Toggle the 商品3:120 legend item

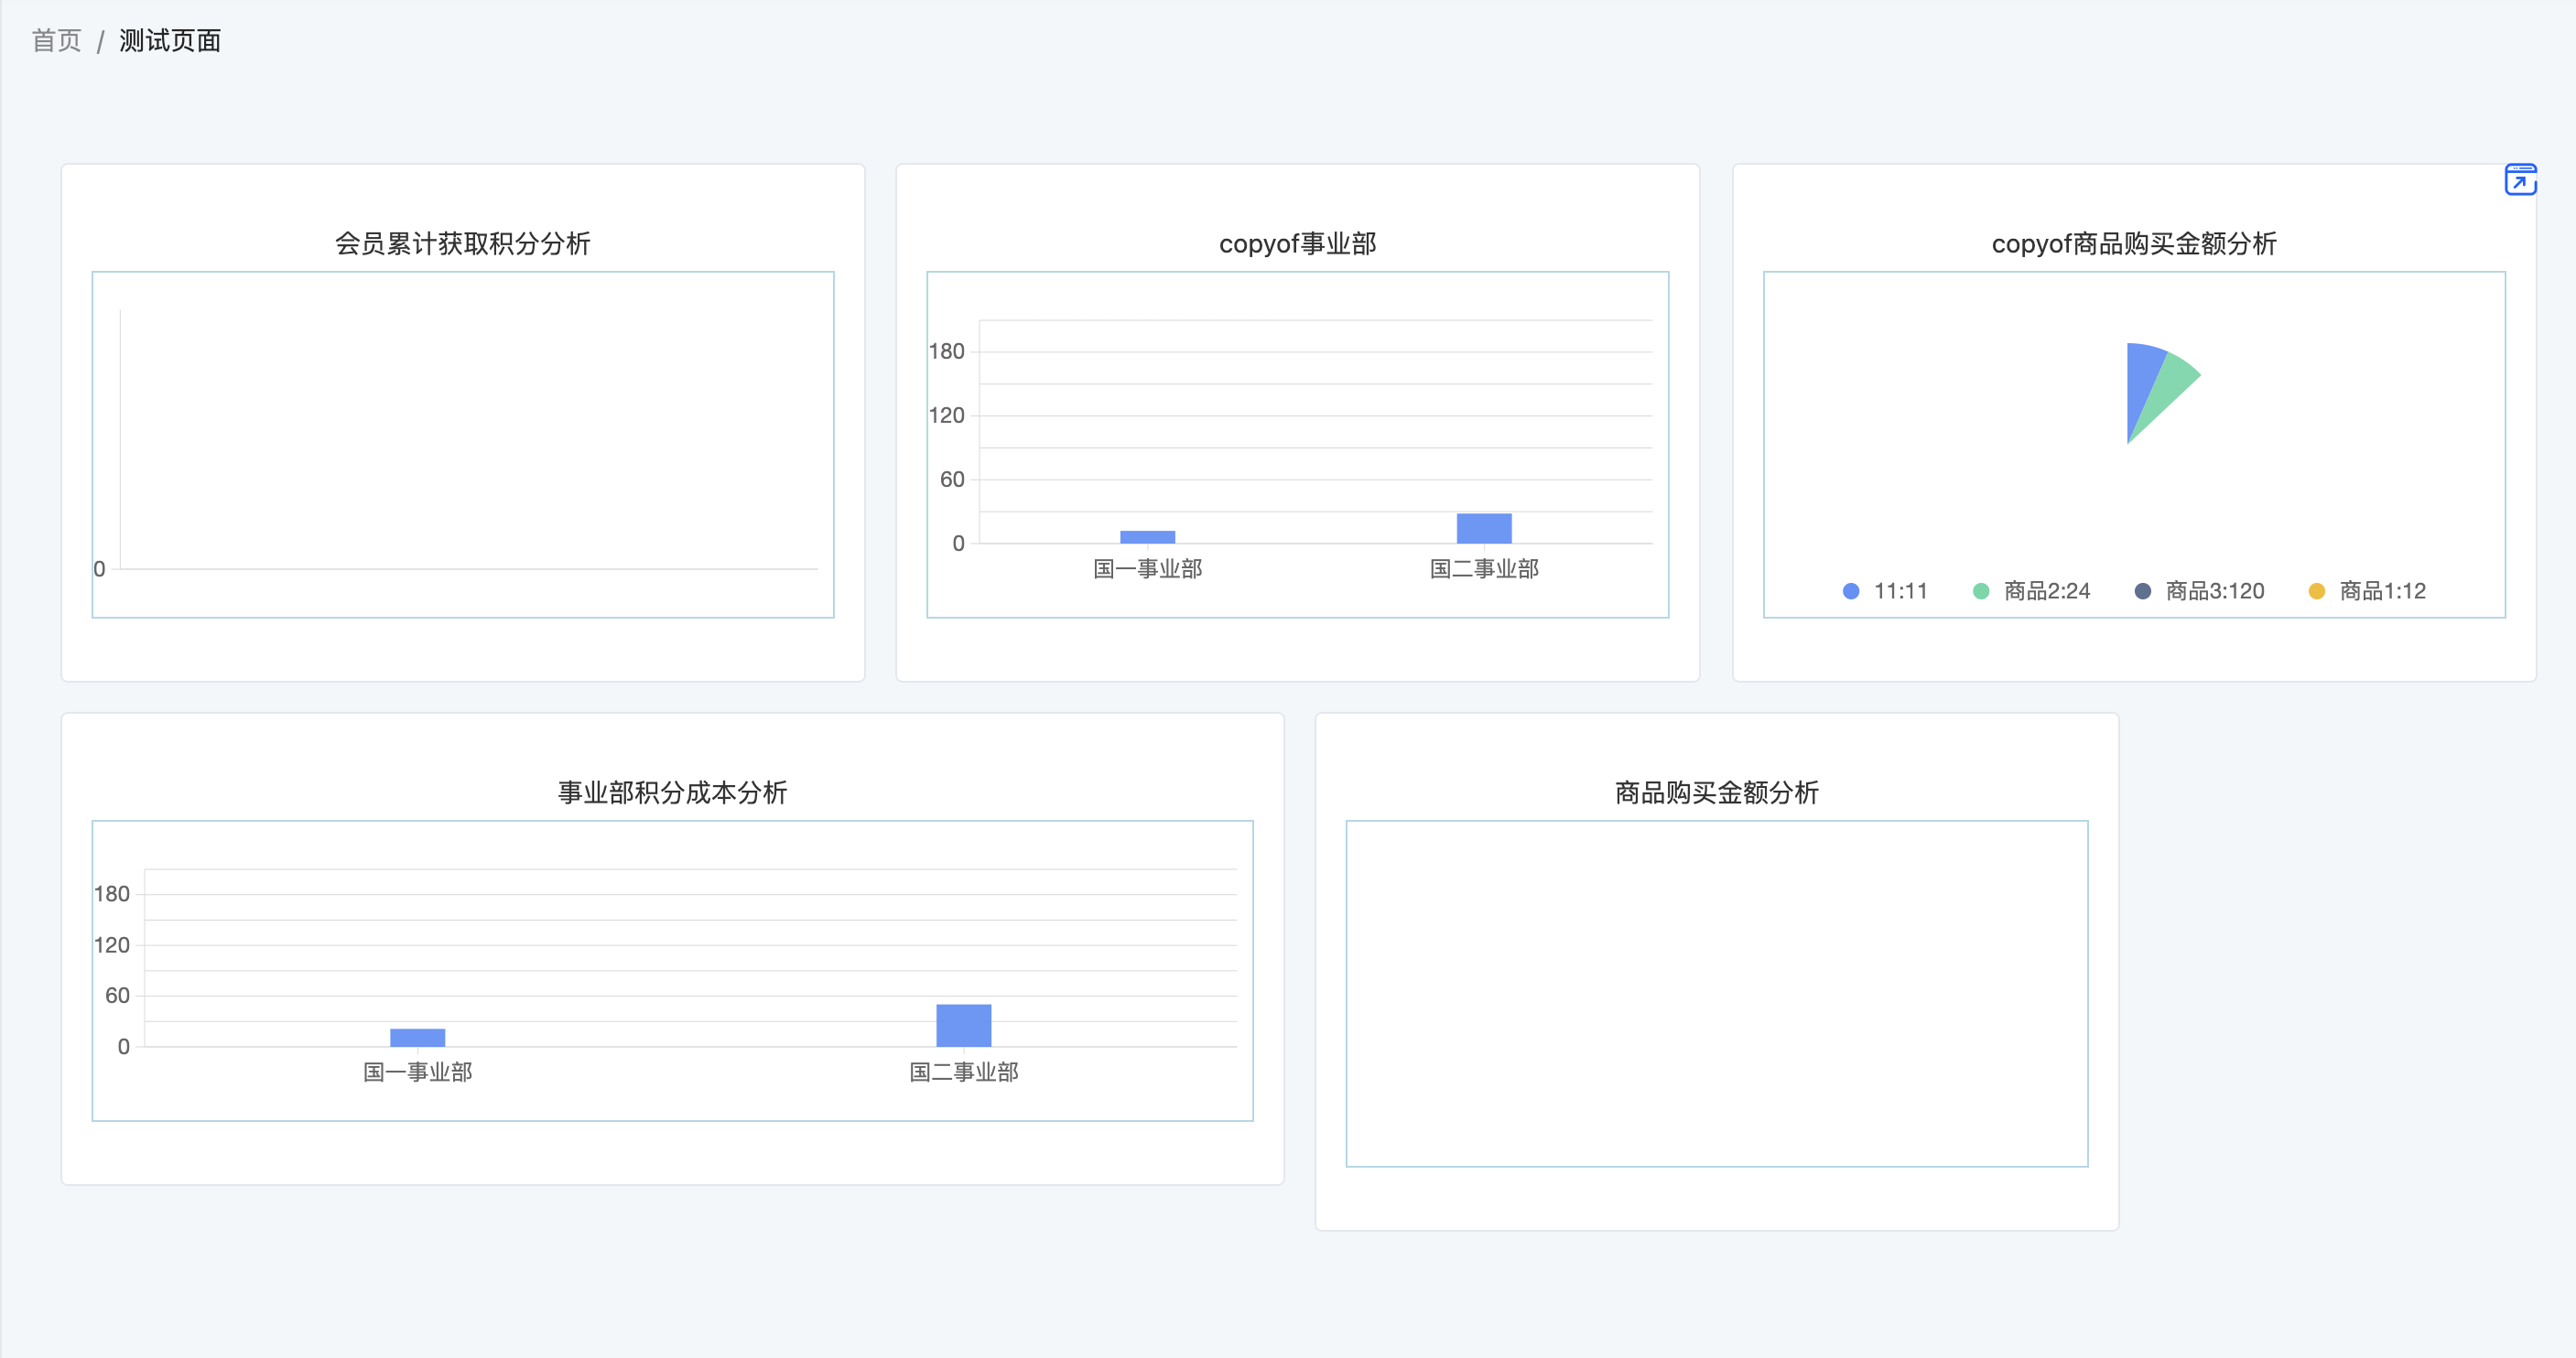(2214, 591)
